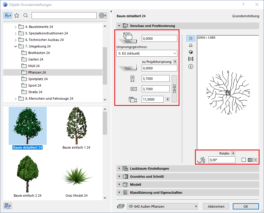Confirm with the OK button
This screenshot has height=213, width=264.
click(x=246, y=206)
